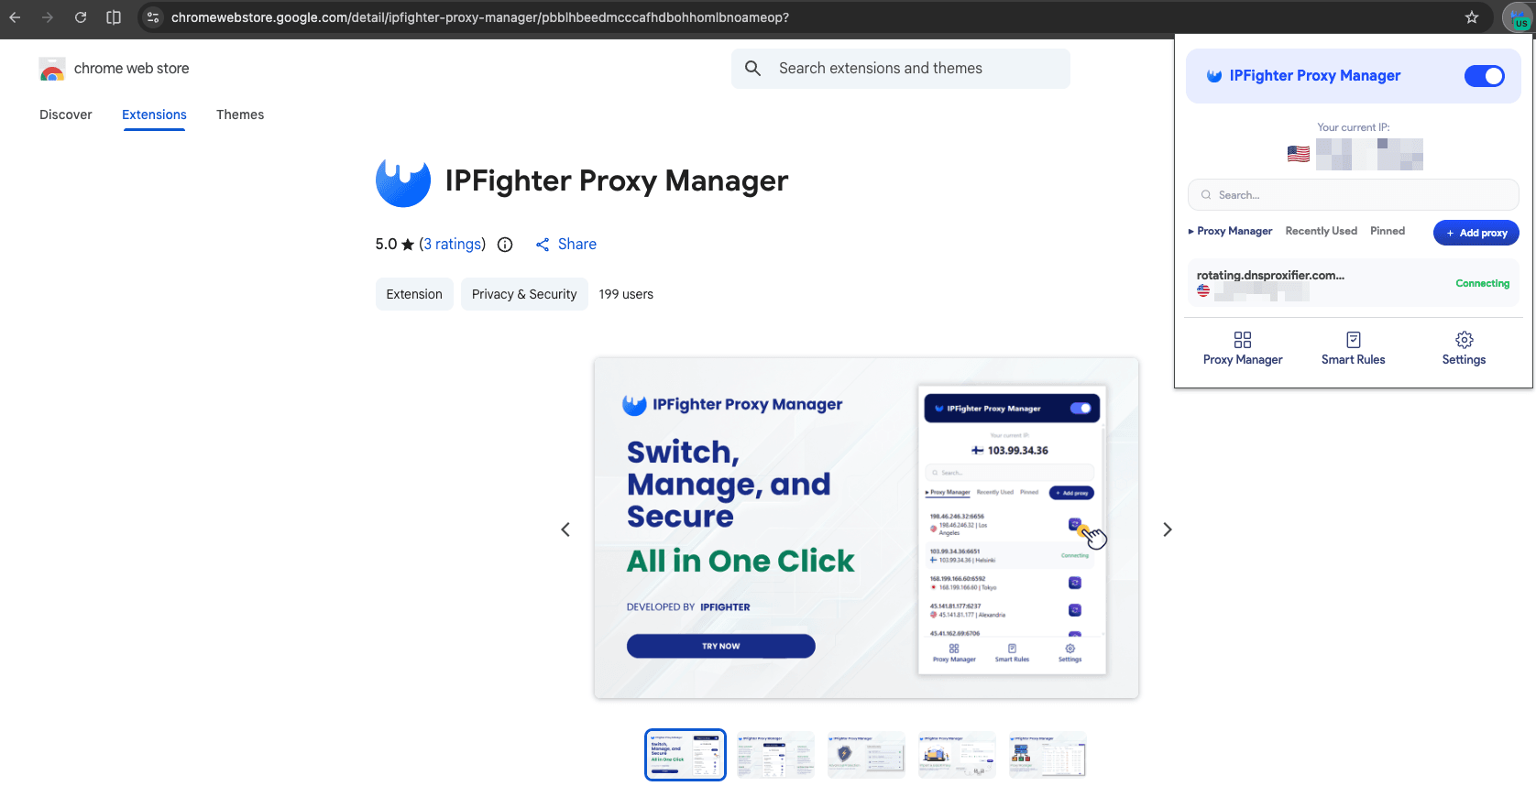This screenshot has height=797, width=1536.
Task: Open Proxy Manager bottom navigation icon
Action: pos(1243,348)
